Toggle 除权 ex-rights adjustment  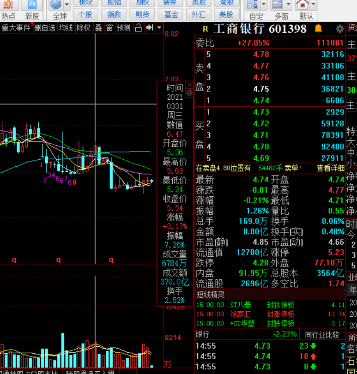(x=84, y=28)
